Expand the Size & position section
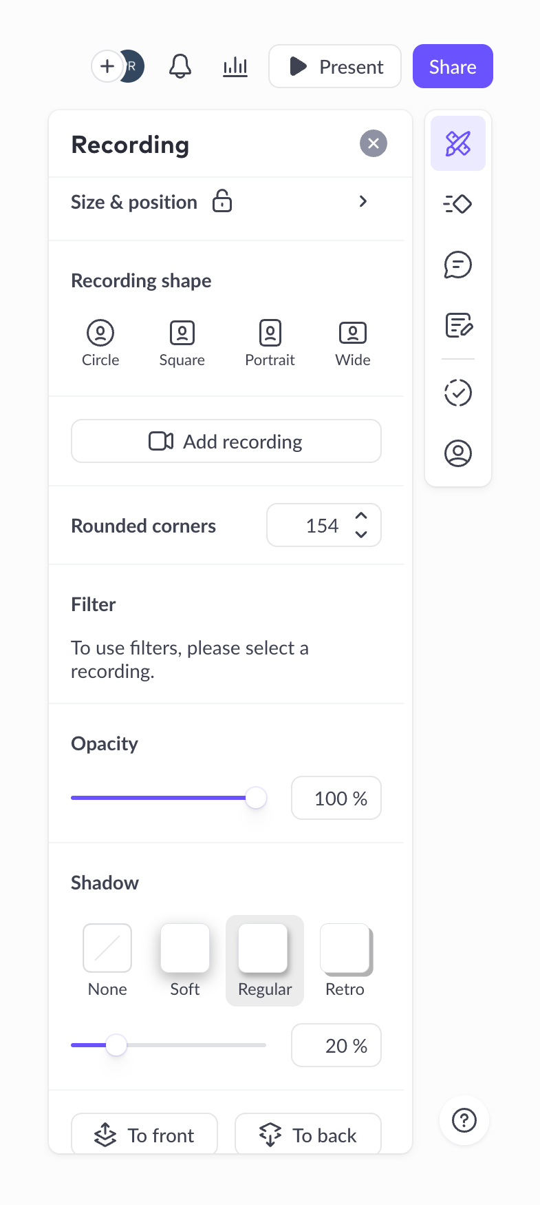This screenshot has height=1205, width=540. click(x=363, y=201)
